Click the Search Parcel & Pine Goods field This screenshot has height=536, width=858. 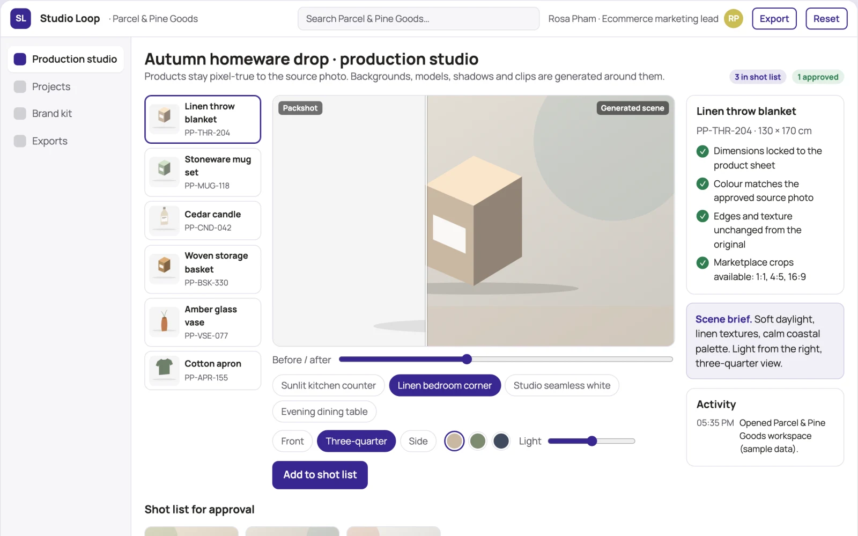tap(418, 18)
